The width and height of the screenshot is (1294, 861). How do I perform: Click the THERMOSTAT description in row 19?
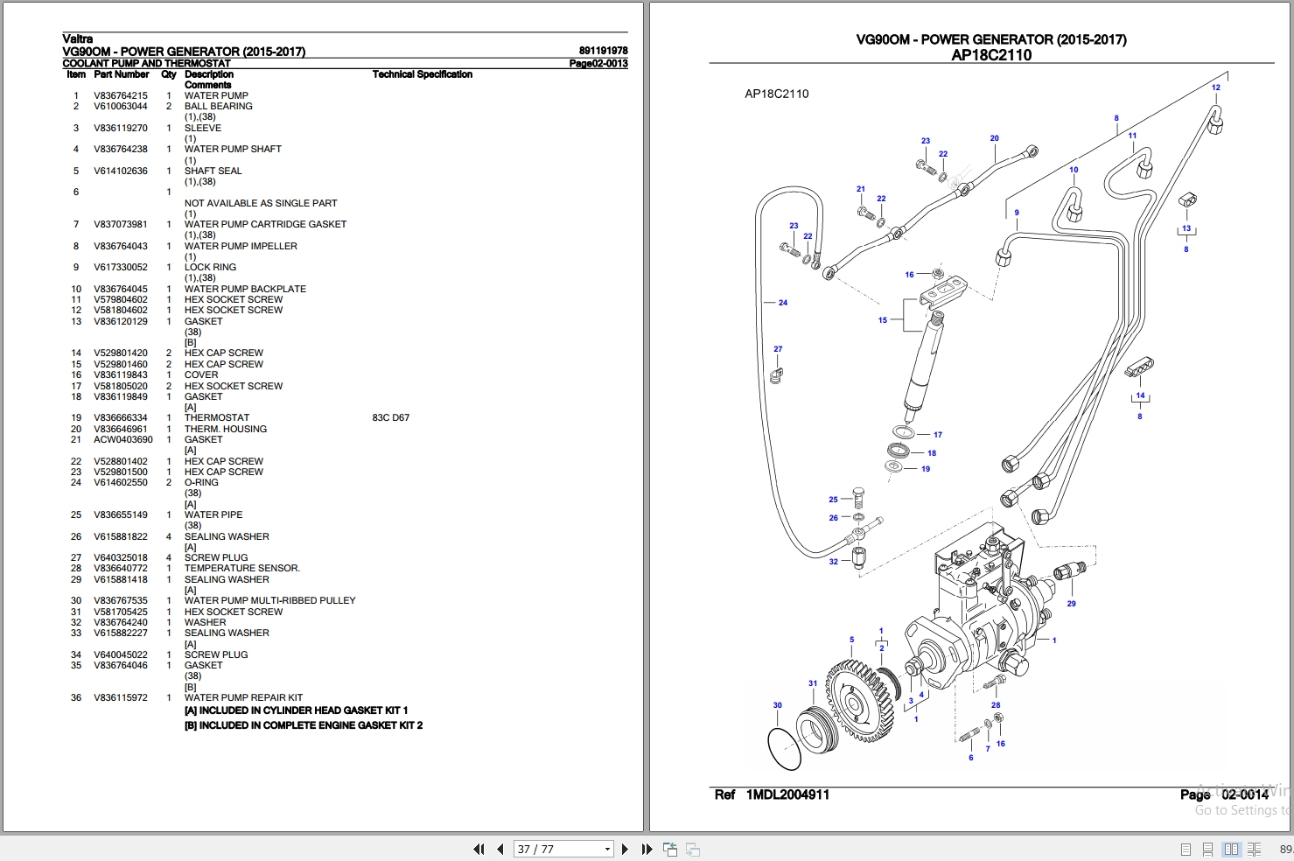[x=217, y=417]
